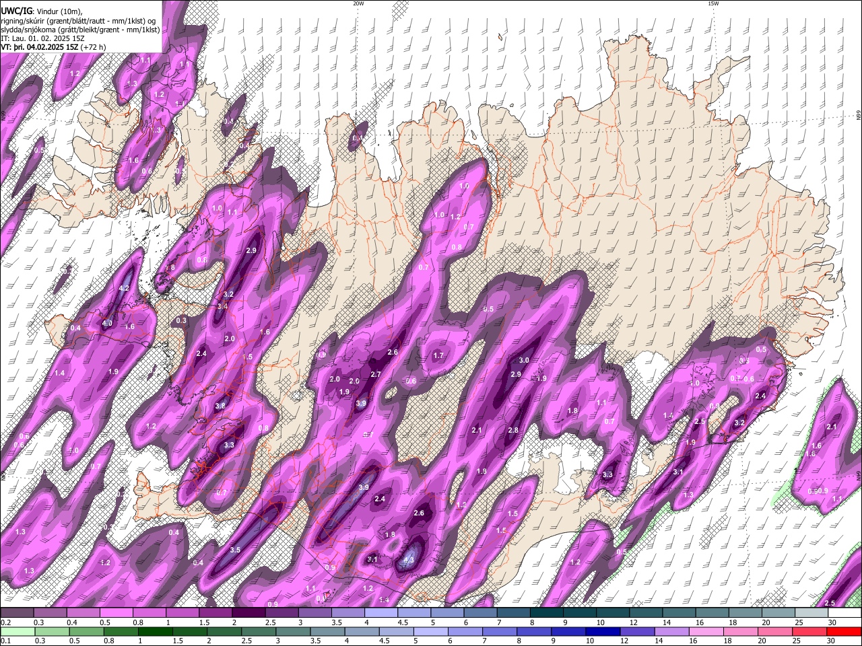The image size is (862, 646).
Task: Pick the pale periwinkle snow swatch between 4 and 4.5
Action: click(381, 613)
